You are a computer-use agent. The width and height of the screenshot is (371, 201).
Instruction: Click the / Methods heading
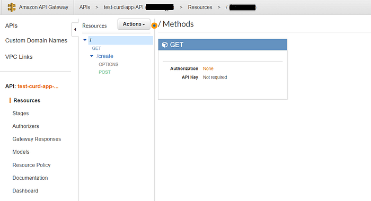(x=176, y=24)
